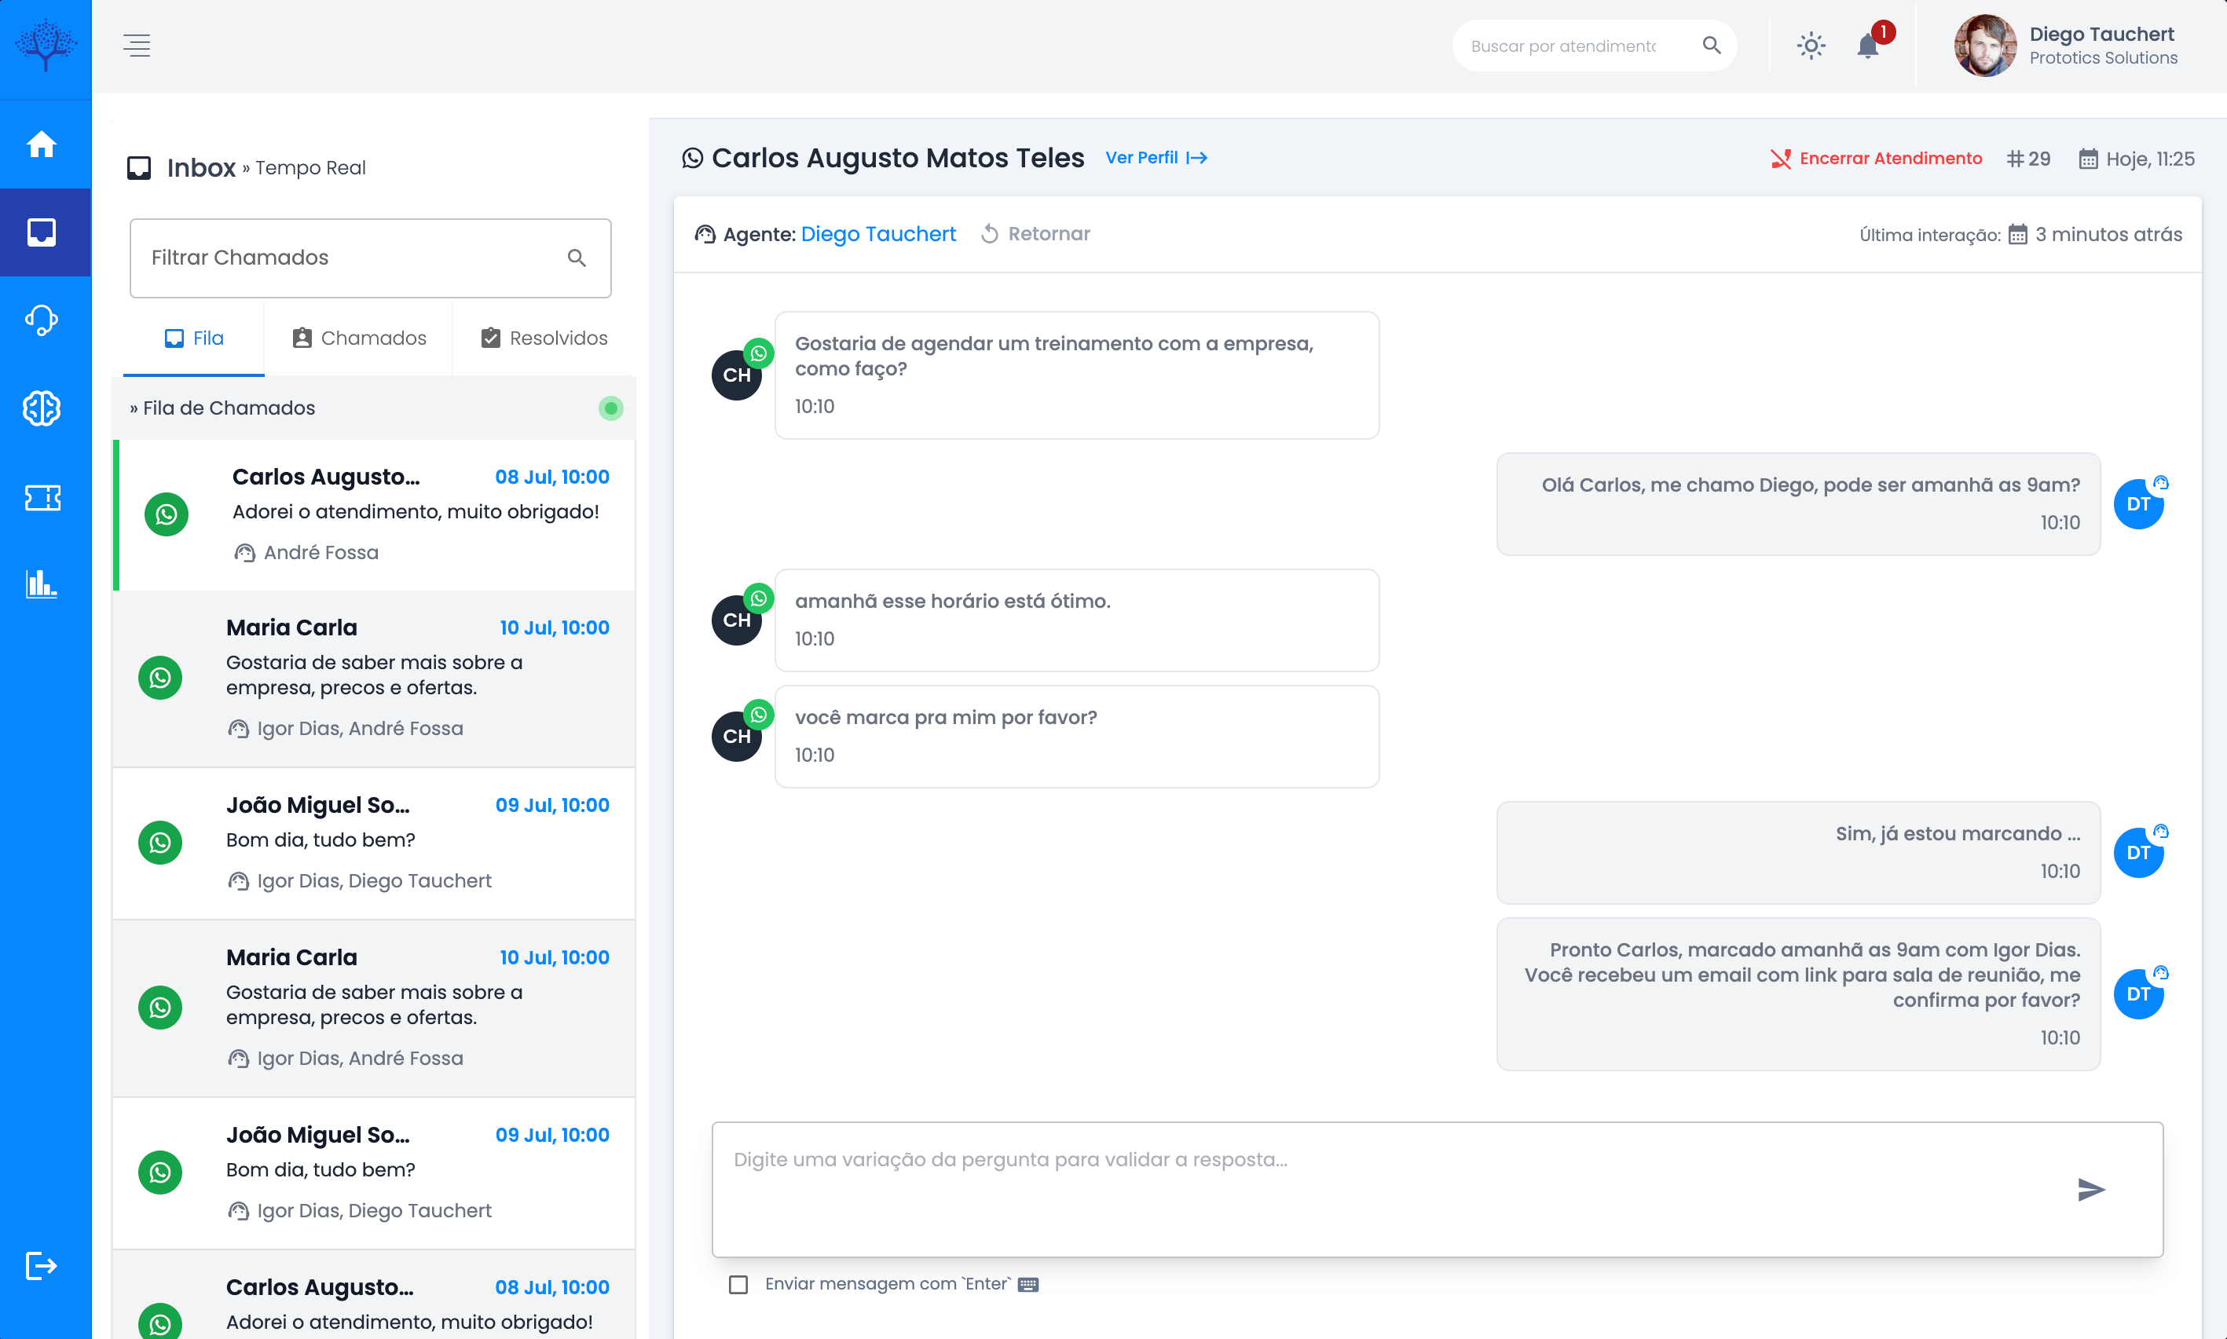
Task: Toggle light/dark theme with the sun icon
Action: coord(1810,45)
